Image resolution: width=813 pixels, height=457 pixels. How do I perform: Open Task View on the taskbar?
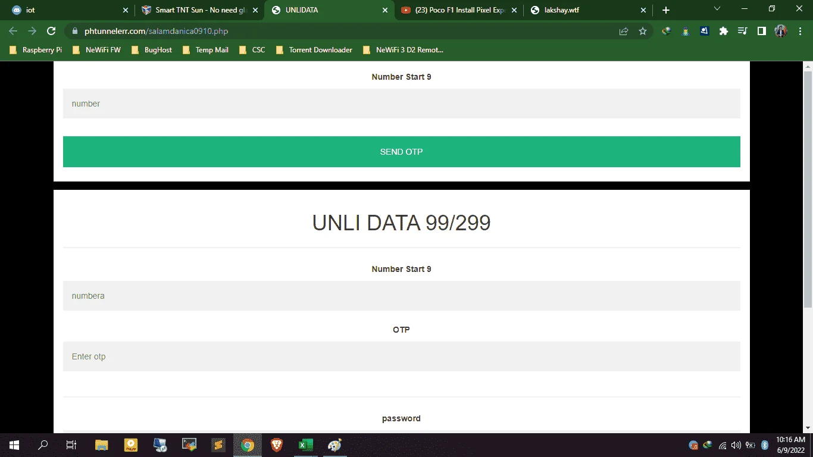[x=71, y=445]
